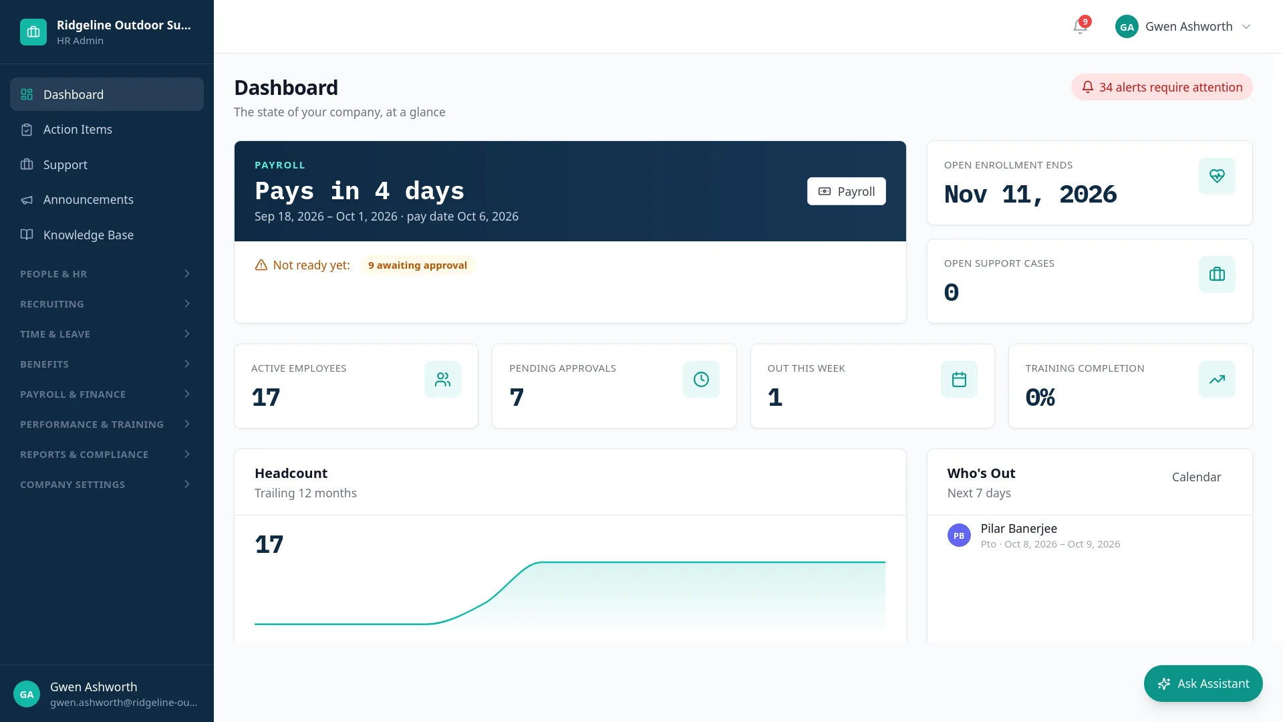This screenshot has height=722, width=1283.
Task: Open Knowledge Base in the sidebar
Action: tap(107, 235)
